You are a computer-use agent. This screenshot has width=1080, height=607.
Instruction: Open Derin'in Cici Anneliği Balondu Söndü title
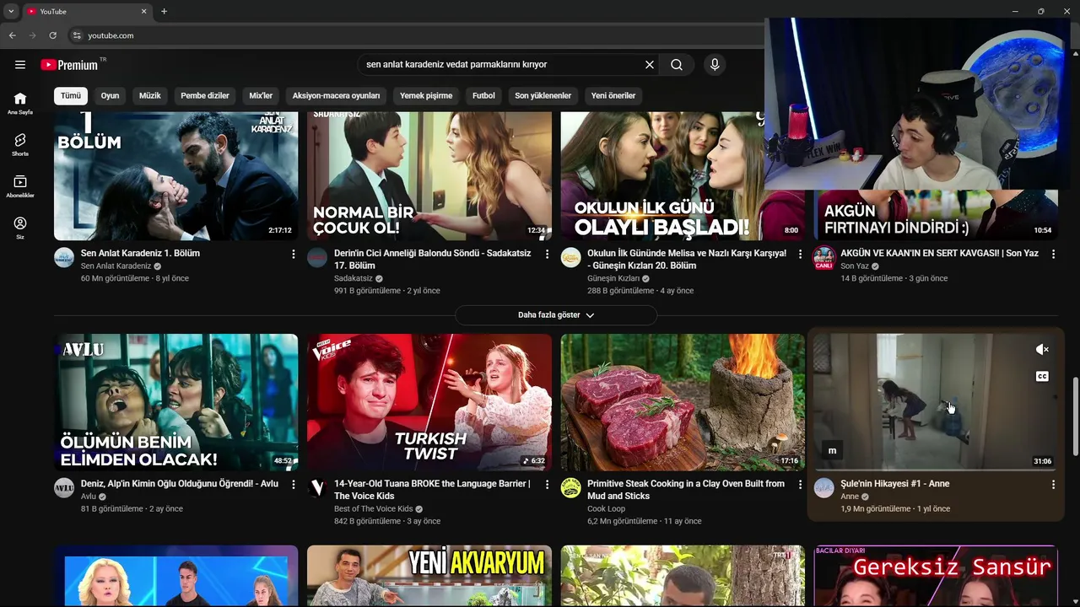(x=433, y=259)
